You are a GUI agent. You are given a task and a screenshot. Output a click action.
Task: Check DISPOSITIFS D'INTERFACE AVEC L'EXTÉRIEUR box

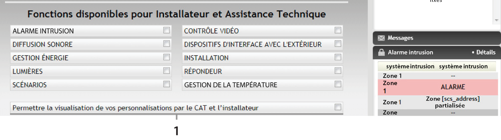pyautogui.click(x=338, y=44)
